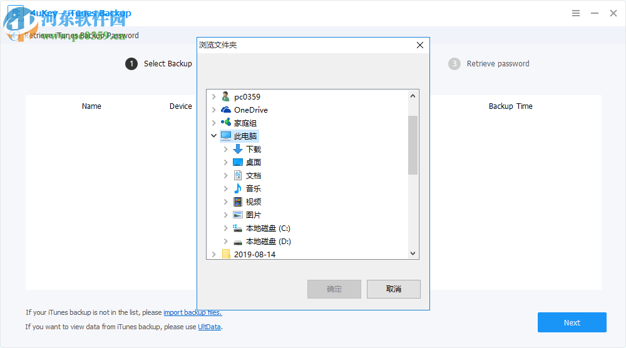Expand the pc0359 tree node
The height and width of the screenshot is (348, 626).
tap(213, 96)
